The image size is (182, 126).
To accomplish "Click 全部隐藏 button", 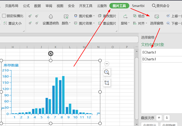I will coord(169,124).
